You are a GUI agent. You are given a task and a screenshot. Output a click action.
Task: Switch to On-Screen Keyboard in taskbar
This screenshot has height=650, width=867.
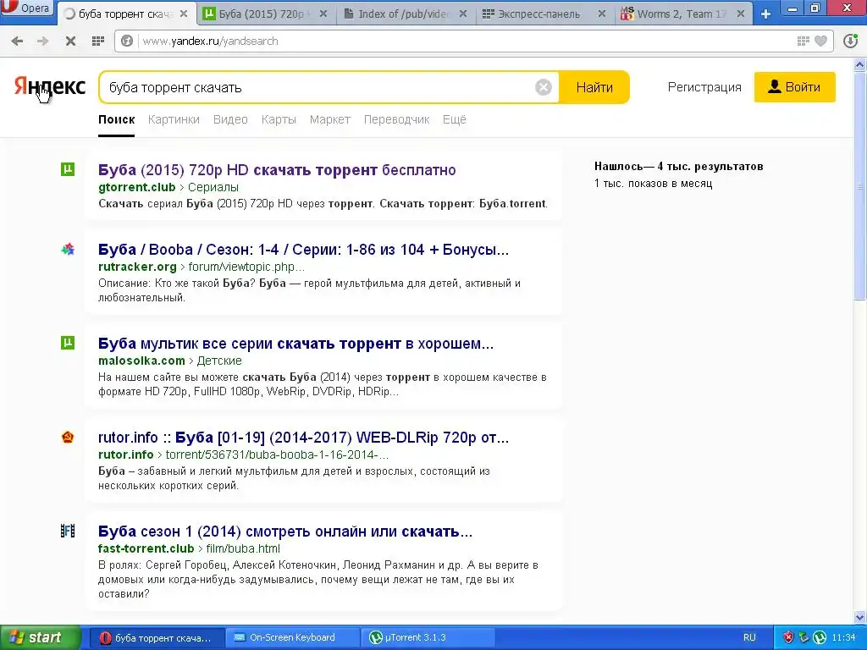point(292,637)
